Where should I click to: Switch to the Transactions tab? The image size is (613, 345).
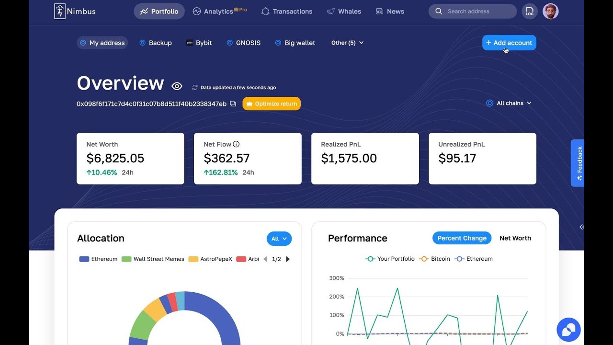(287, 11)
